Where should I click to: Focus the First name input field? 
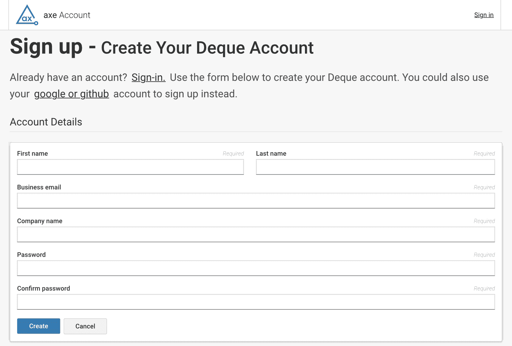point(130,167)
